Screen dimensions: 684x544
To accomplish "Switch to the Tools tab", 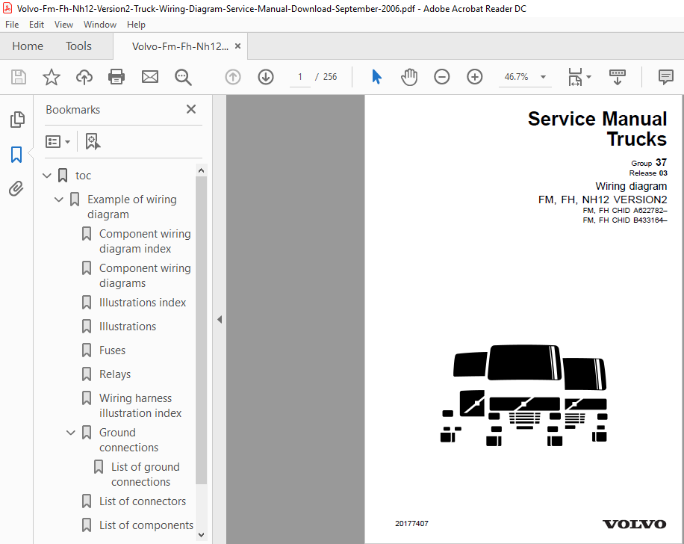I will (x=78, y=46).
